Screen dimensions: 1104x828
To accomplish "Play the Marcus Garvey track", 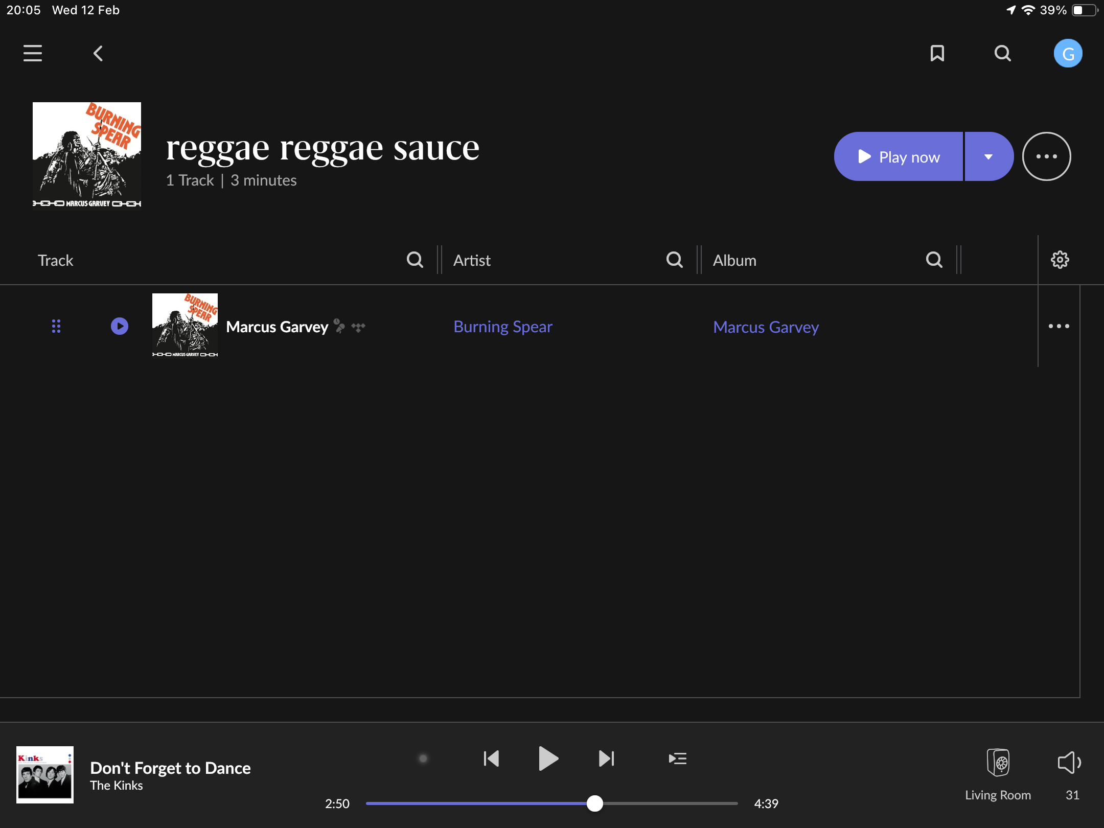I will tap(120, 326).
